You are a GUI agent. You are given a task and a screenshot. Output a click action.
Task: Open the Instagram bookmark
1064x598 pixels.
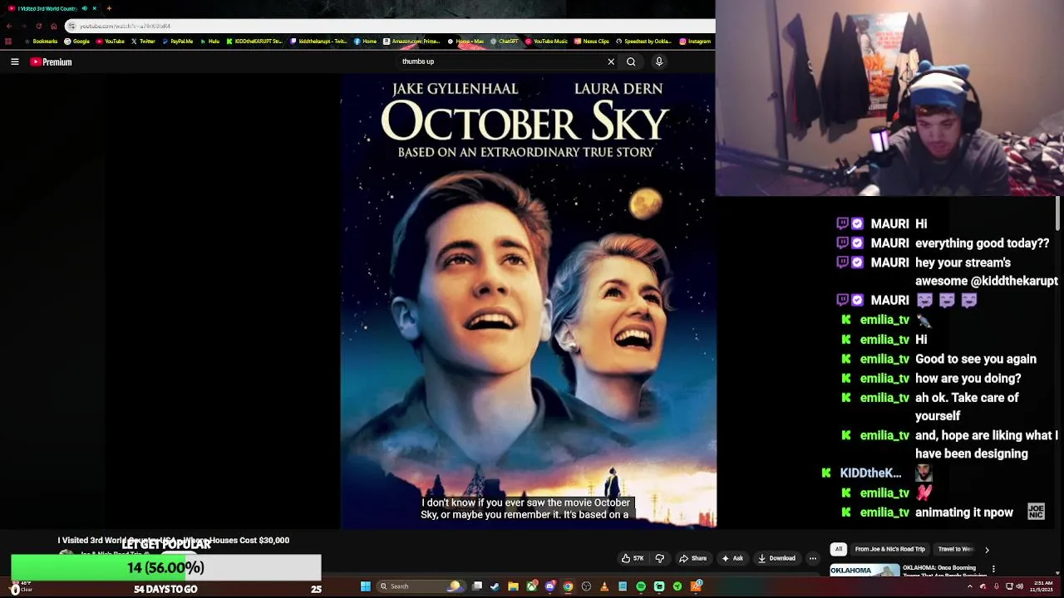[x=695, y=42]
